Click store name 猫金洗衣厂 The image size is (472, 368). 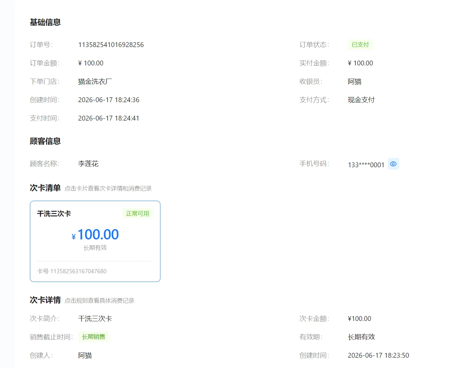pyautogui.click(x=95, y=82)
